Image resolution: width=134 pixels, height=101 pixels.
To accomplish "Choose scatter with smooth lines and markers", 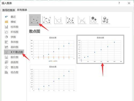I will tap(47, 20).
